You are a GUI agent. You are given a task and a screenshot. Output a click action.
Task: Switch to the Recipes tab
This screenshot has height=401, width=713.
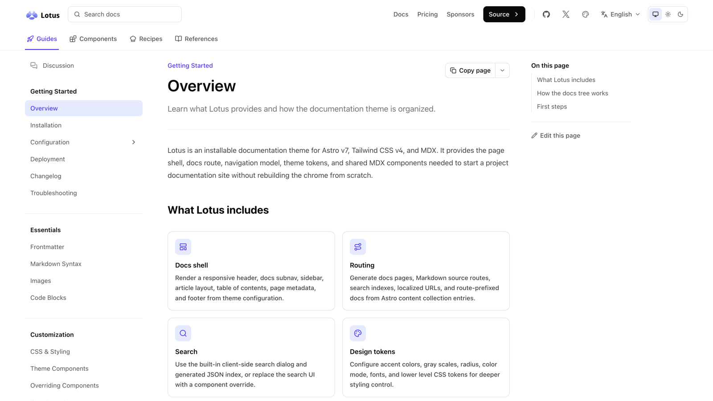[x=146, y=39]
